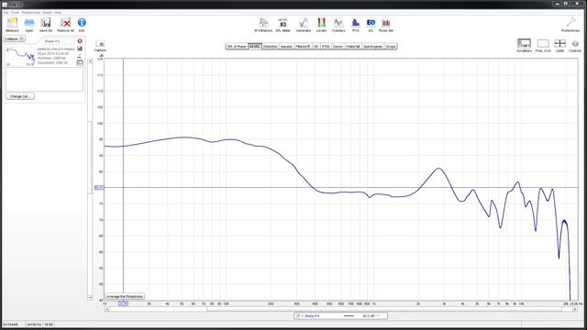Viewport: 587px width, 330px height.
Task: Toggle the Scrollbars graph option
Action: (x=524, y=43)
